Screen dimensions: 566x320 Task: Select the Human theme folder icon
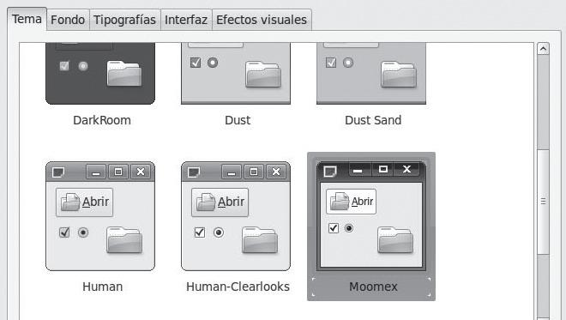click(124, 240)
